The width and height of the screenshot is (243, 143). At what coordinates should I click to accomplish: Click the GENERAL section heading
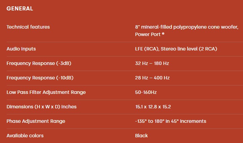click(x=20, y=8)
